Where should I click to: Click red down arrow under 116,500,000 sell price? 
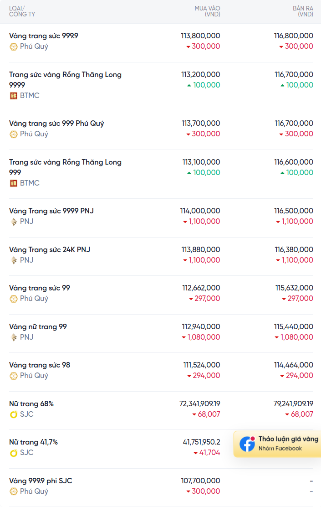click(278, 222)
